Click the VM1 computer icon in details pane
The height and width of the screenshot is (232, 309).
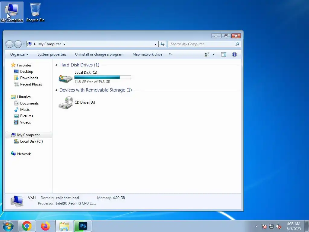(x=17, y=201)
